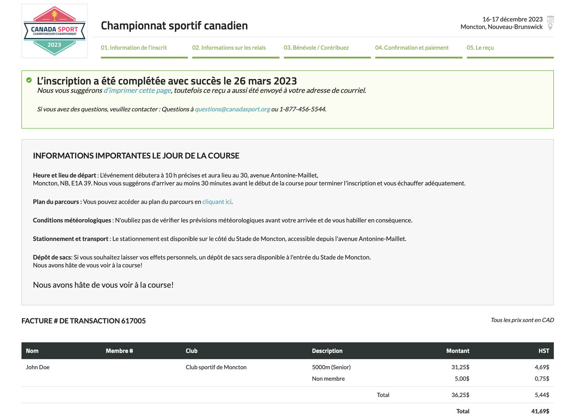The image size is (587, 420).
Task: Click the 'John Doe' name in invoice row
Action: pyautogui.click(x=38, y=367)
